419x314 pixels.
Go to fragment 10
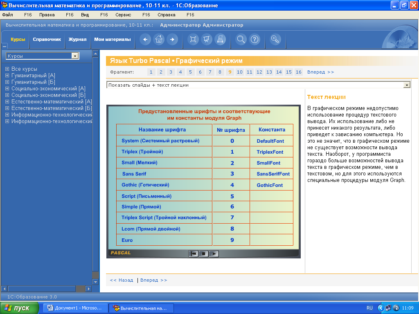click(240, 72)
